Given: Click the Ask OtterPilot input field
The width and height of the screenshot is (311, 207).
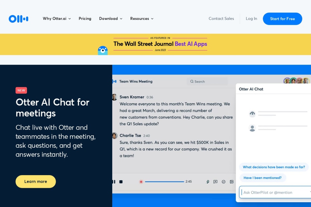Looking at the screenshot, I should [x=275, y=192].
